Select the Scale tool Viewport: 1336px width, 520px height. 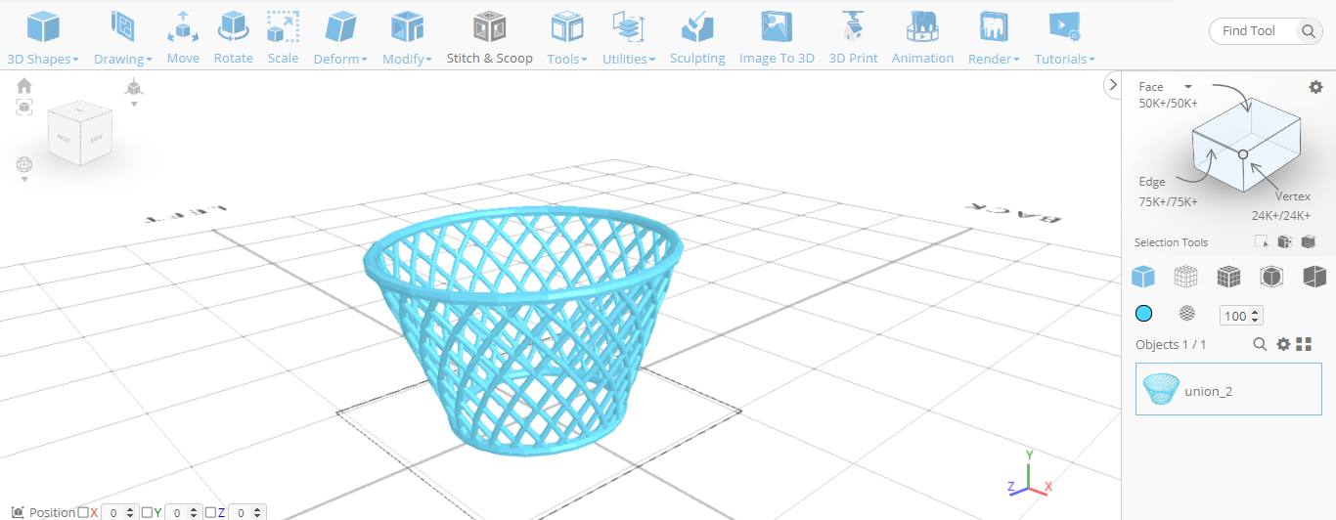283,37
